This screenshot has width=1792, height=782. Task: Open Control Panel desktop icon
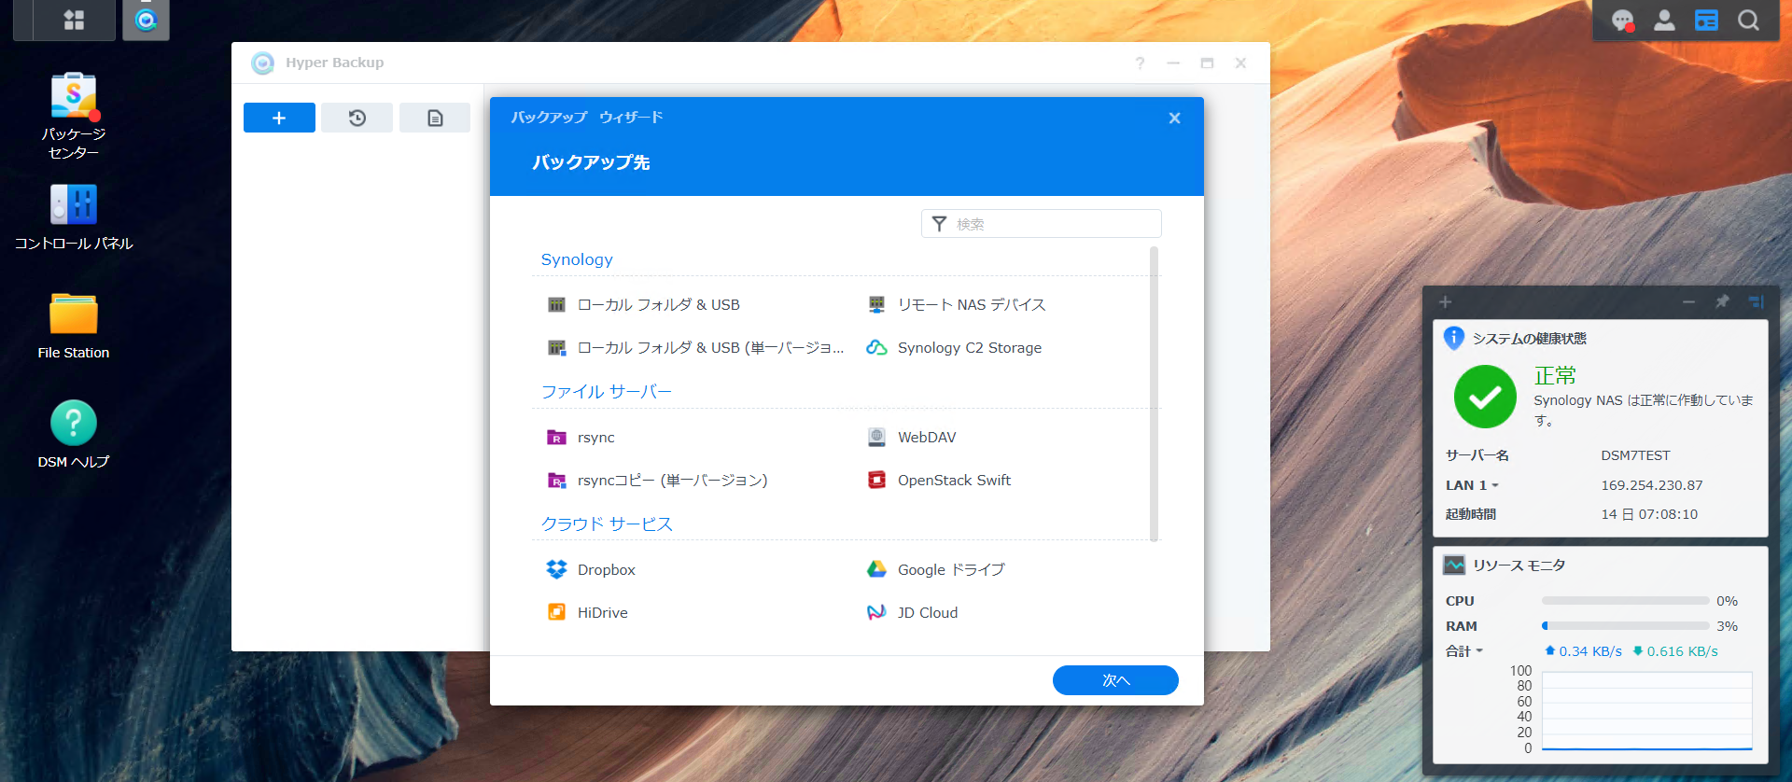(74, 217)
